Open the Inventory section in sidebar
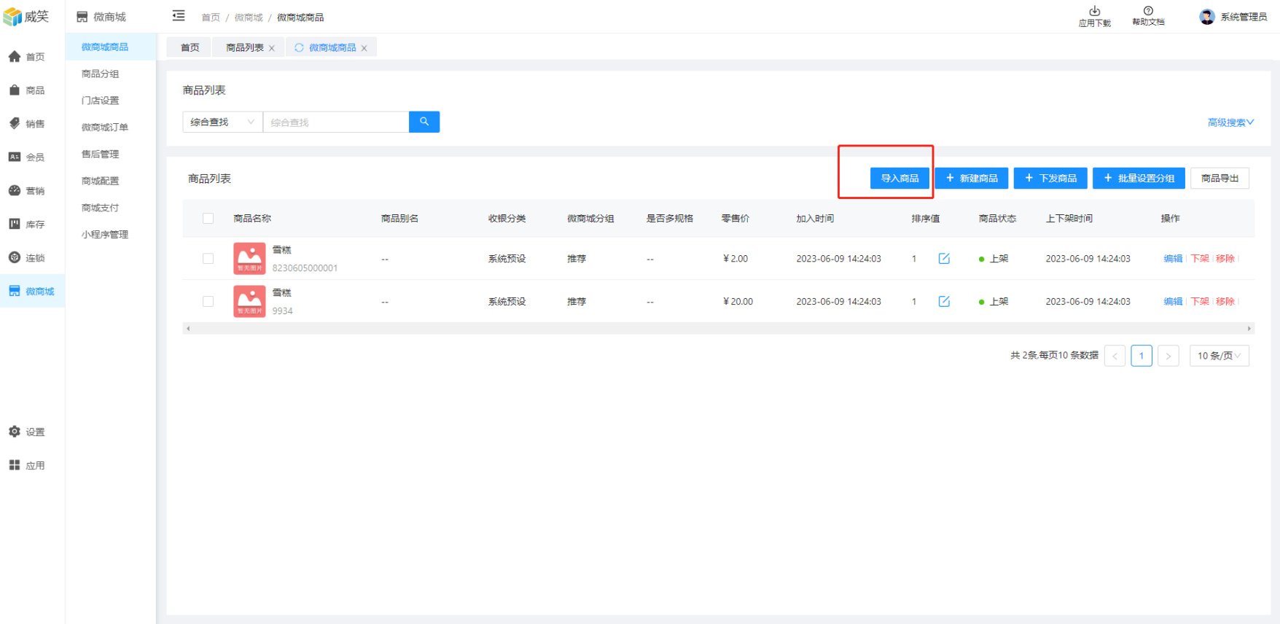 26,225
